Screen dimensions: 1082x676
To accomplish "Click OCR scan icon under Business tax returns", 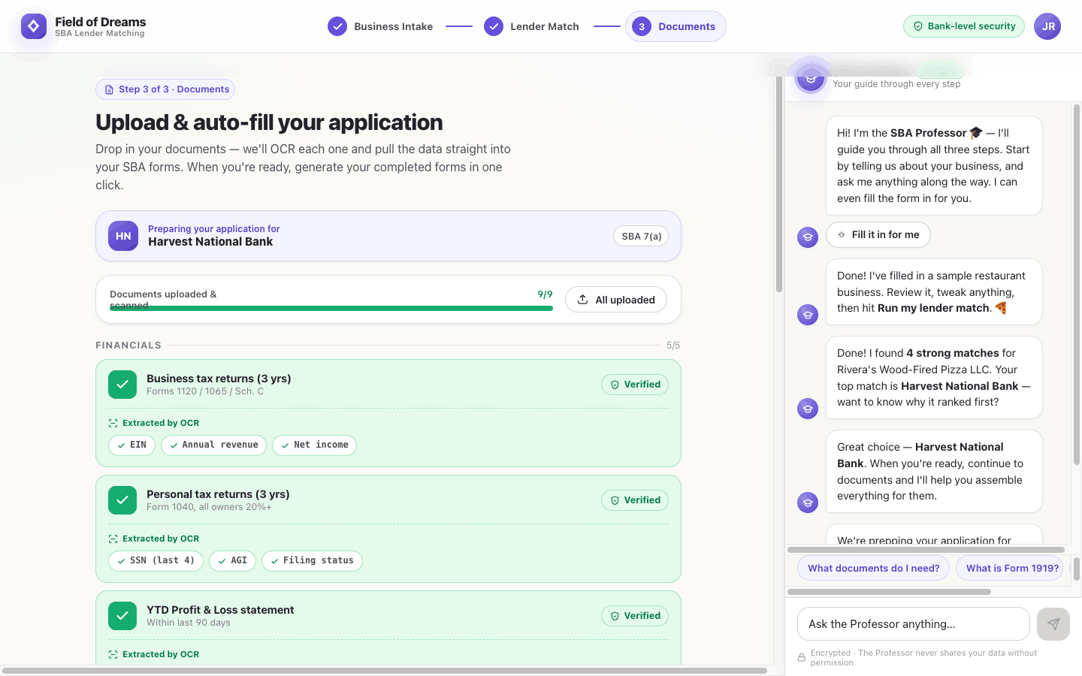I will tap(113, 424).
